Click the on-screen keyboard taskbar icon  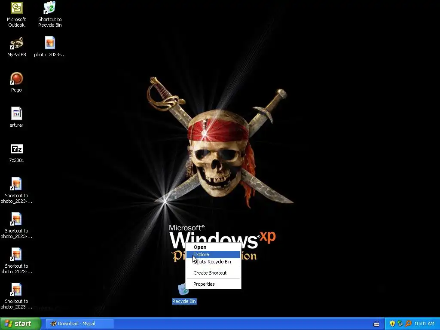[x=376, y=324]
